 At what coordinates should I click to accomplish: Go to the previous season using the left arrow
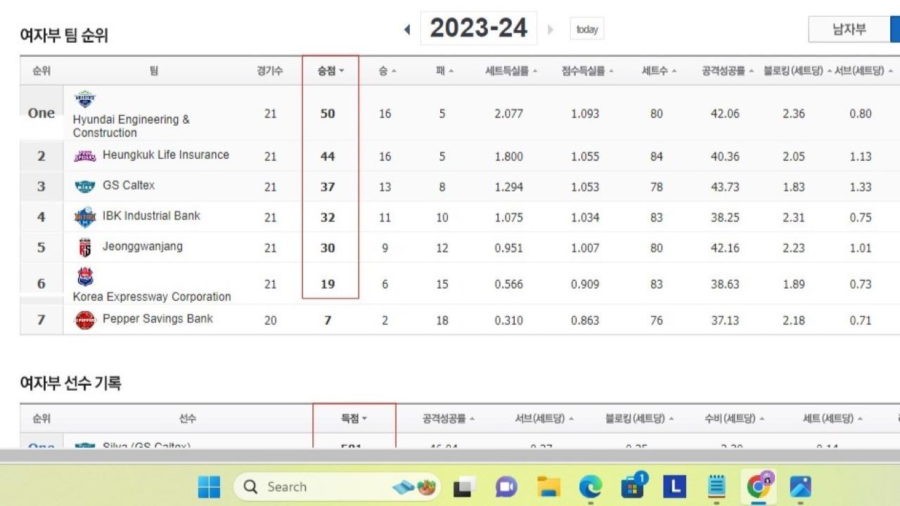coord(407,30)
